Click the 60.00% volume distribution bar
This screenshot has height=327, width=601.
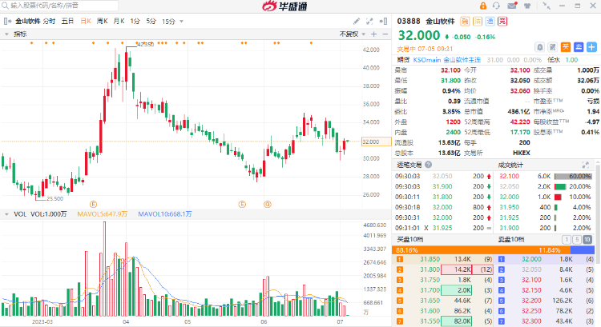pyautogui.click(x=573, y=177)
